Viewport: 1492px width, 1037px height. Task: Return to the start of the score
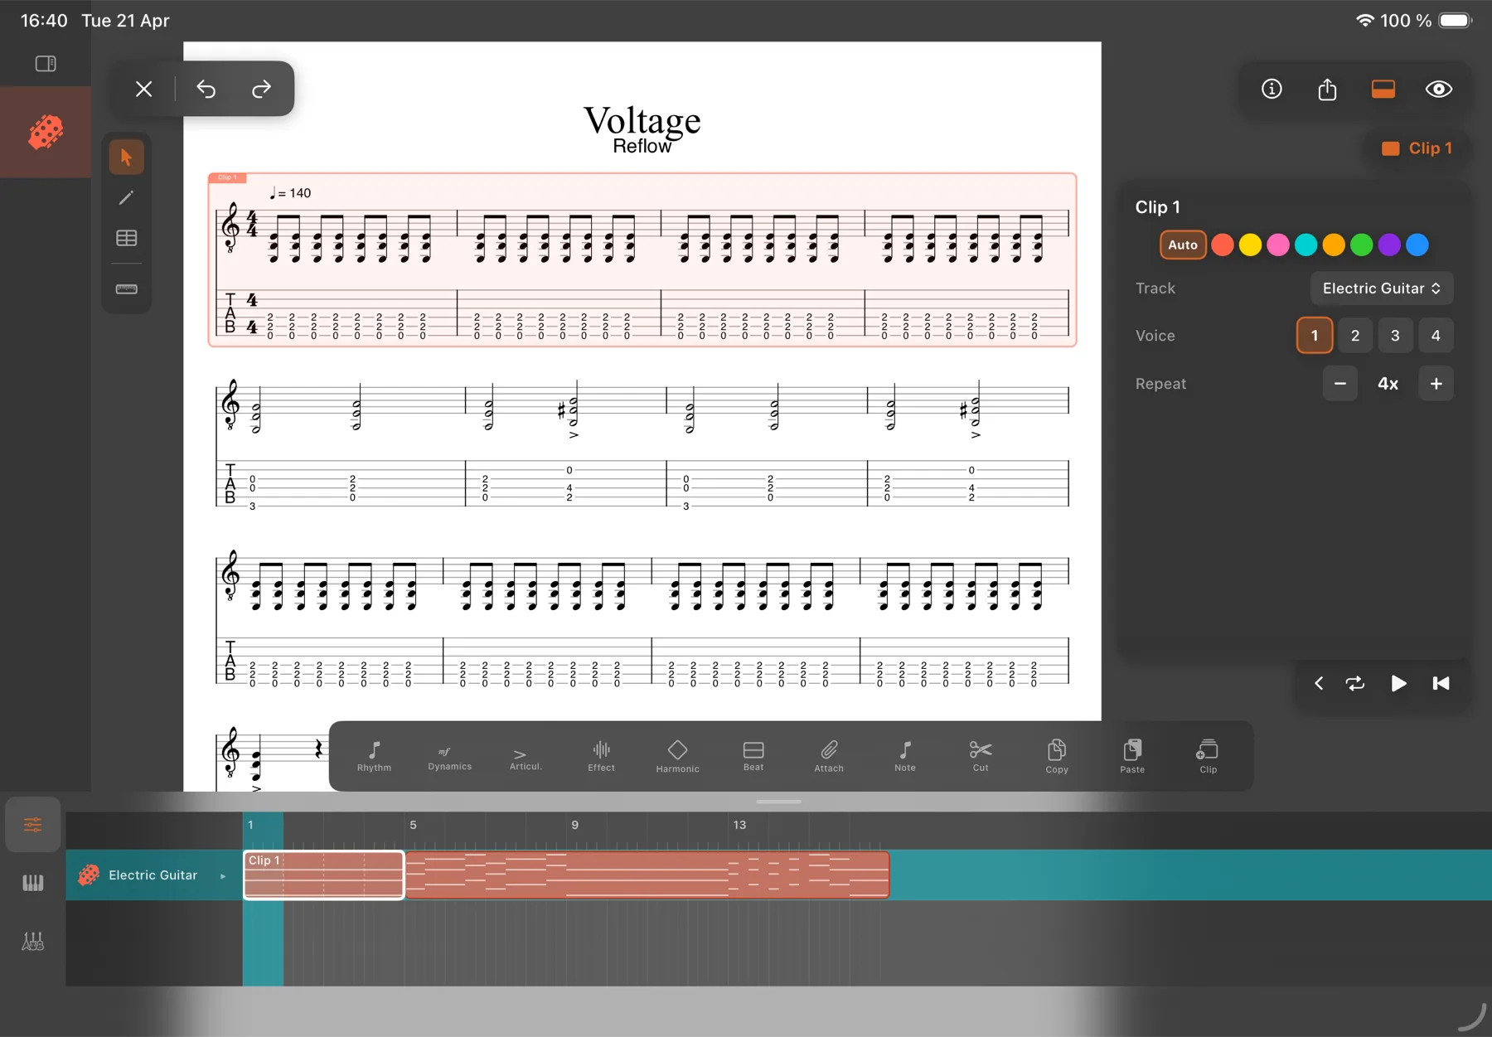pos(1441,683)
